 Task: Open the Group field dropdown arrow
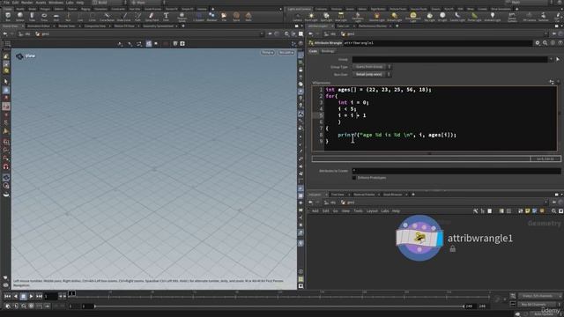point(551,59)
